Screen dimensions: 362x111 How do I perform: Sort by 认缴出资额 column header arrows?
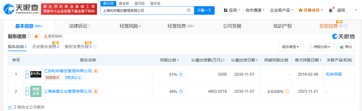[x=224, y=60]
